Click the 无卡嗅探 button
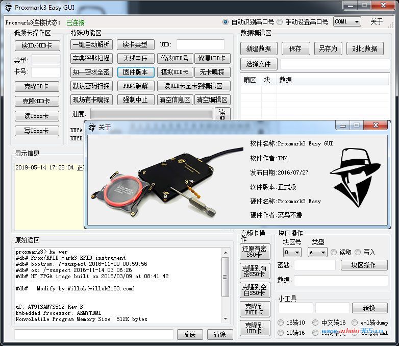The width and height of the screenshot is (399, 346). pos(212,72)
